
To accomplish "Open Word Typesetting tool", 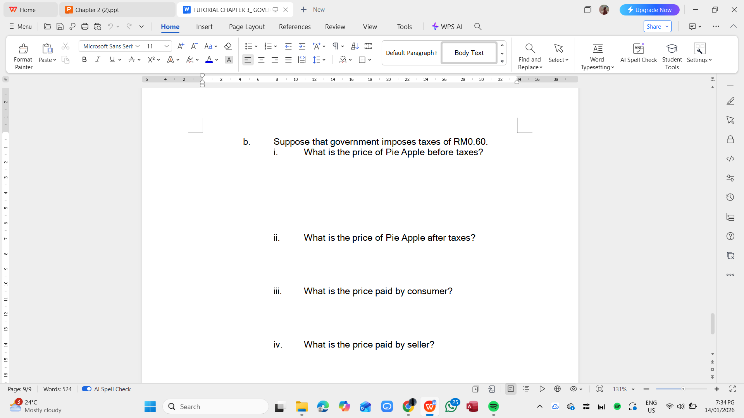I will (597, 56).
